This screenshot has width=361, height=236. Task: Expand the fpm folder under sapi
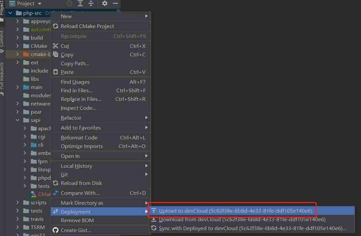25,161
